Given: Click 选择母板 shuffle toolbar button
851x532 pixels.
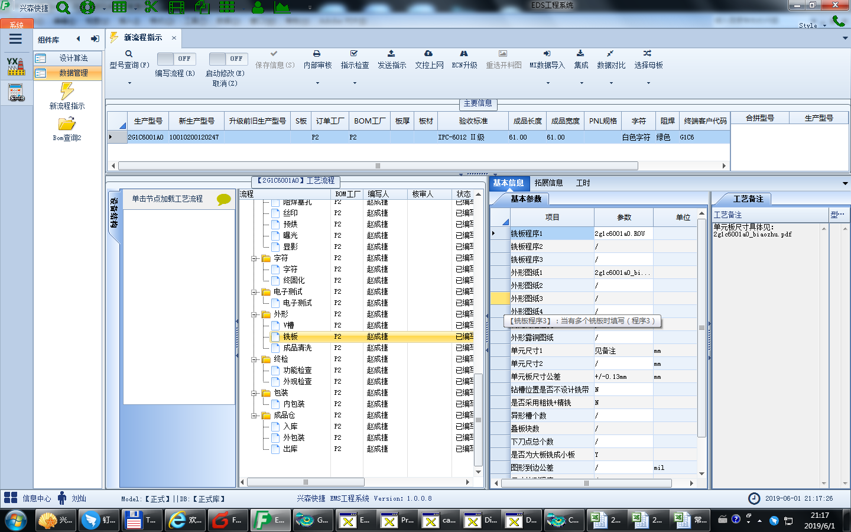Looking at the screenshot, I should pyautogui.click(x=648, y=60).
